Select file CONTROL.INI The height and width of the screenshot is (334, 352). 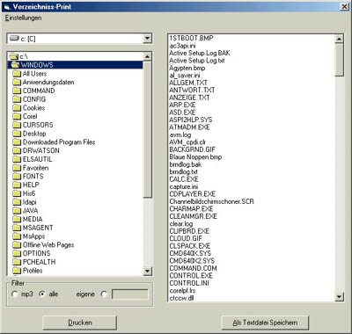(x=189, y=283)
